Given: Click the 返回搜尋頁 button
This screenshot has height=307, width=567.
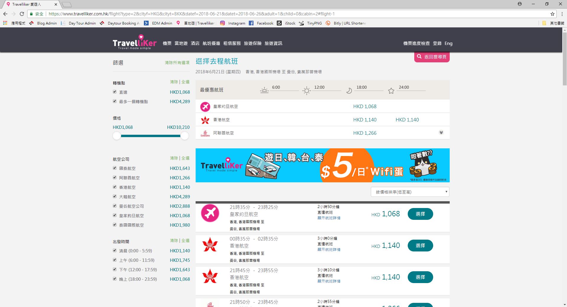Looking at the screenshot, I should [x=432, y=57].
